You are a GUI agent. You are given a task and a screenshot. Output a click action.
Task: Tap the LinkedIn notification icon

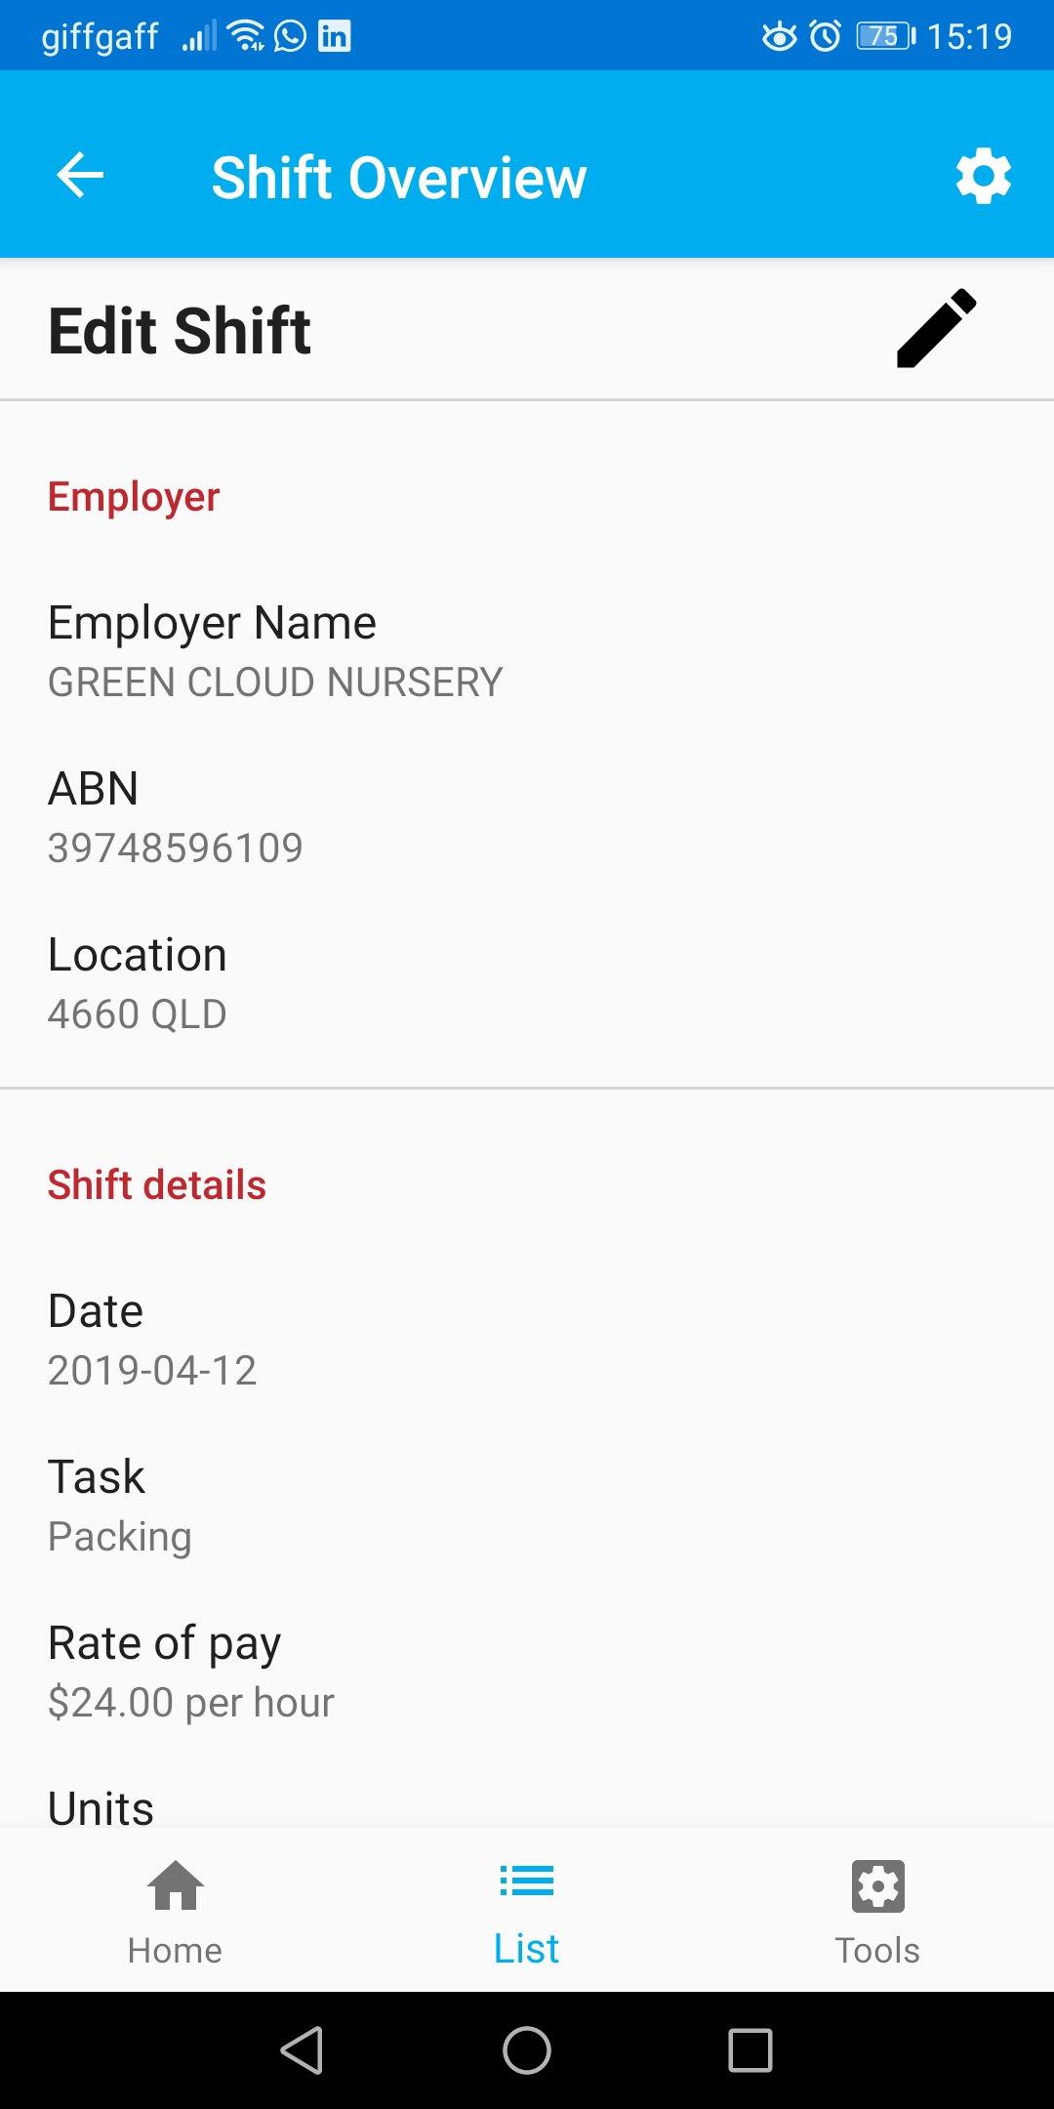coord(335,36)
